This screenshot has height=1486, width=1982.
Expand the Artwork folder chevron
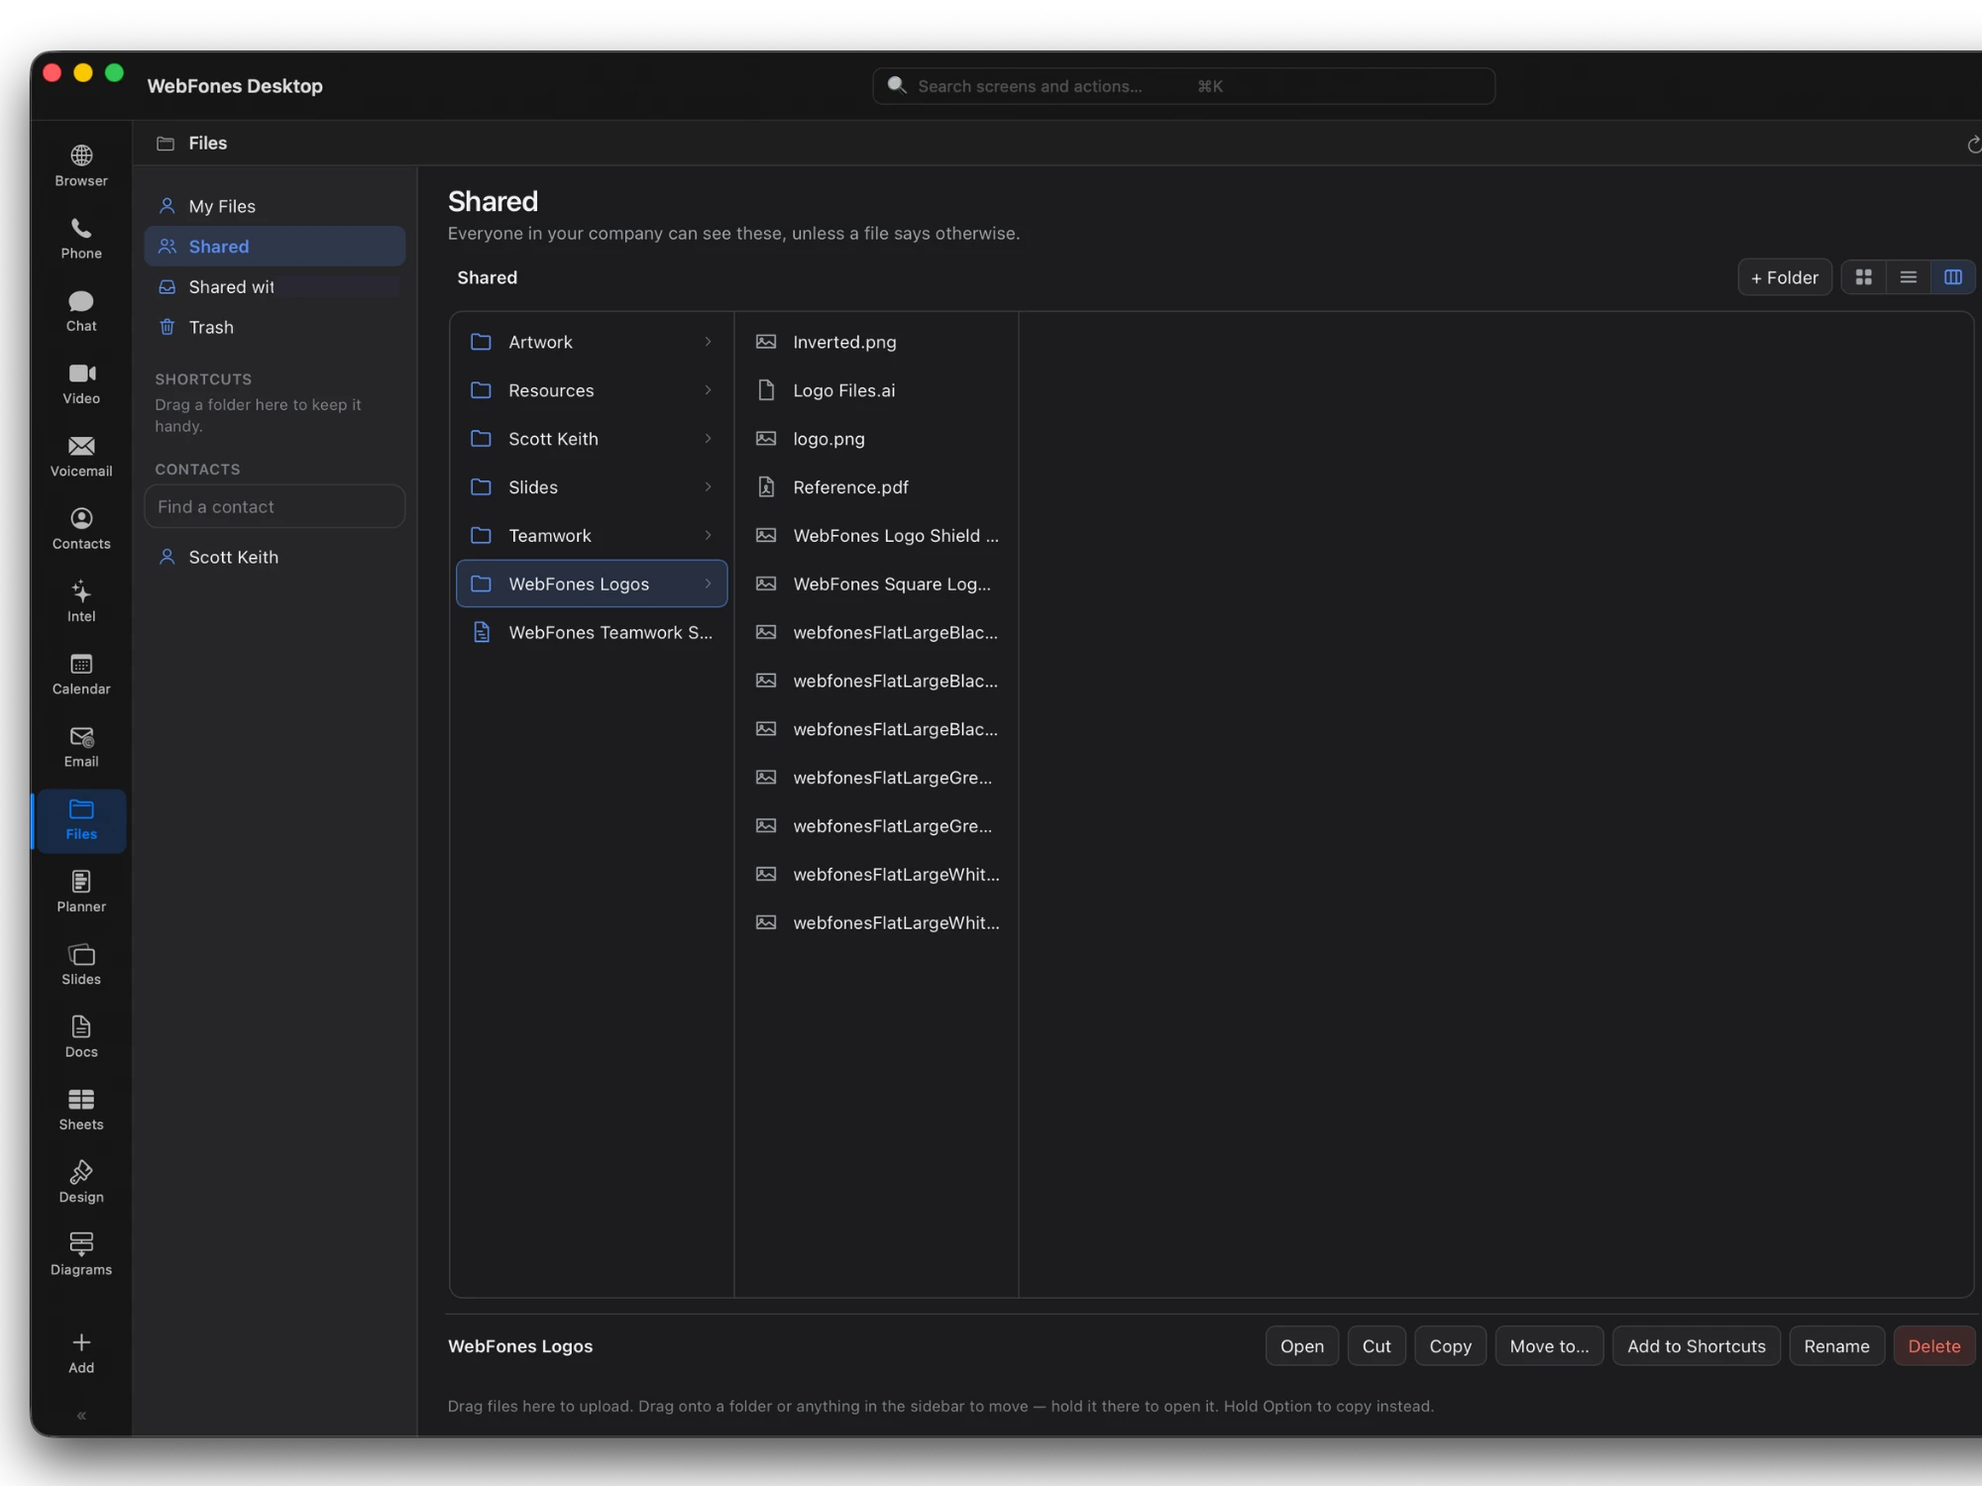708,342
